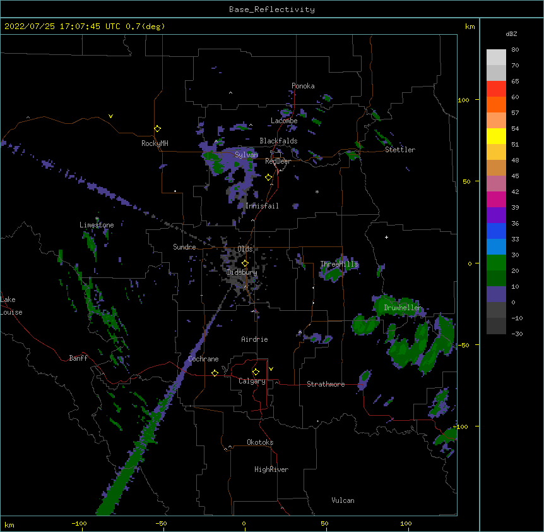The width and height of the screenshot is (544, 532).
Task: Select the Sundre label
Action: point(184,247)
